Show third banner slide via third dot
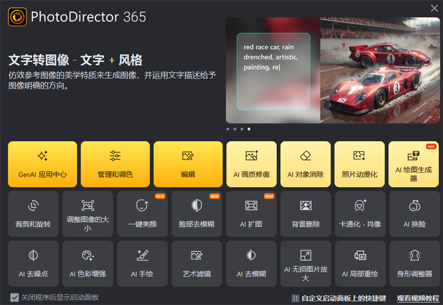 point(242,129)
